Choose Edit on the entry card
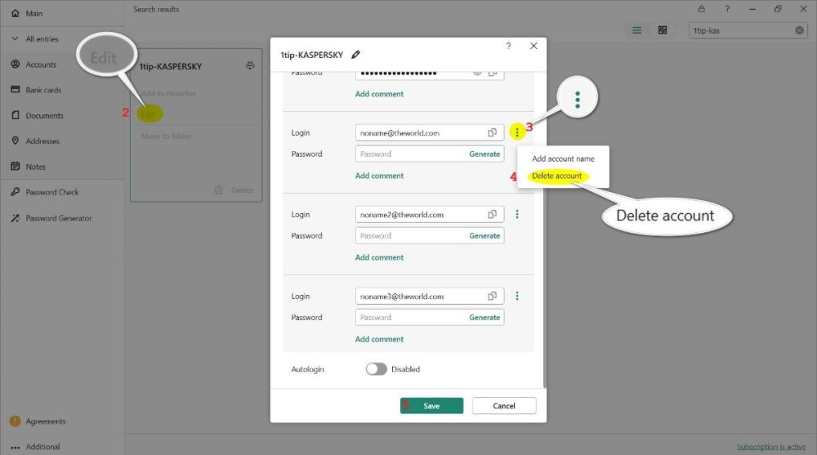 pos(148,114)
